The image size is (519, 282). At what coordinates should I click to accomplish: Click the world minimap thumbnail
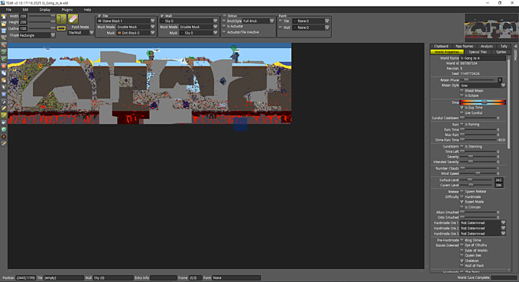pos(492,29)
